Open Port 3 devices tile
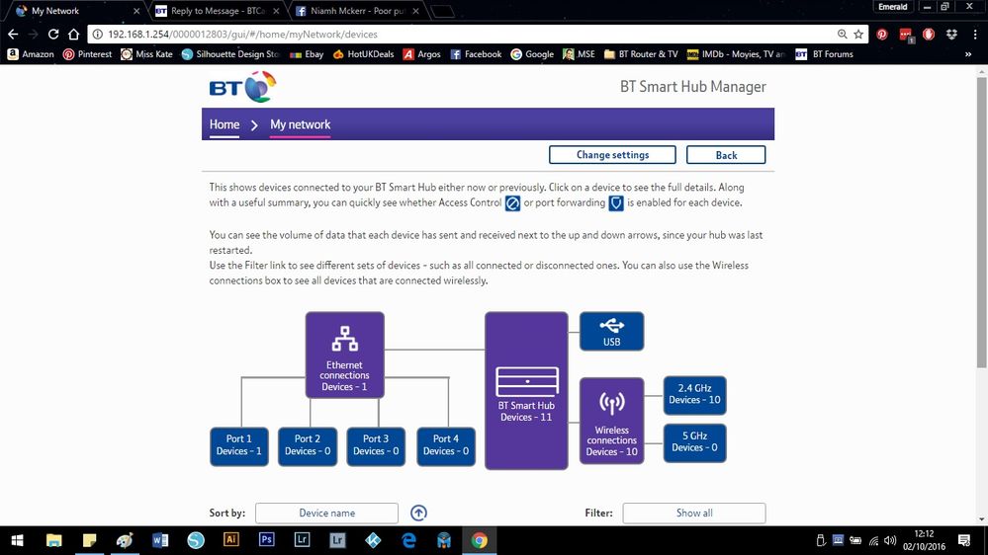This screenshot has width=988, height=555. click(x=376, y=446)
